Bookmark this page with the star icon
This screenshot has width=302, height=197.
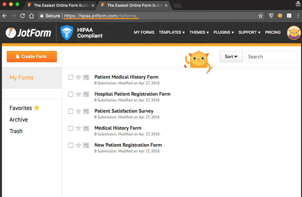click(x=261, y=16)
